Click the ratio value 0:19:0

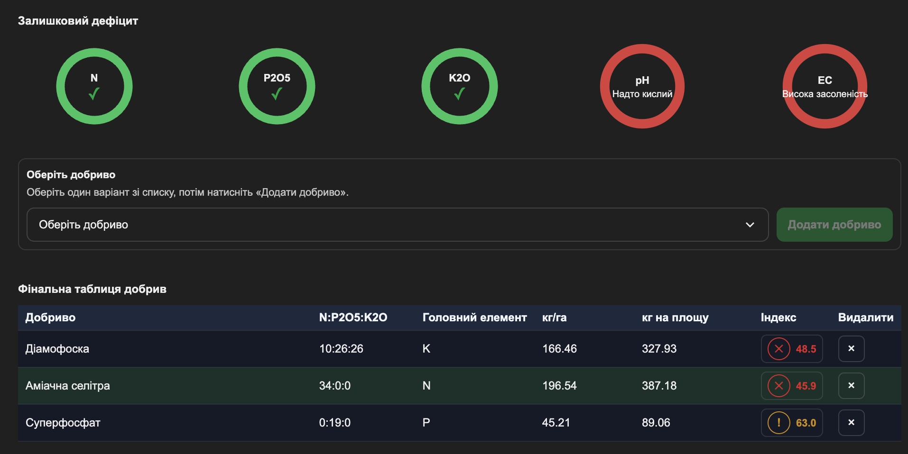335,423
